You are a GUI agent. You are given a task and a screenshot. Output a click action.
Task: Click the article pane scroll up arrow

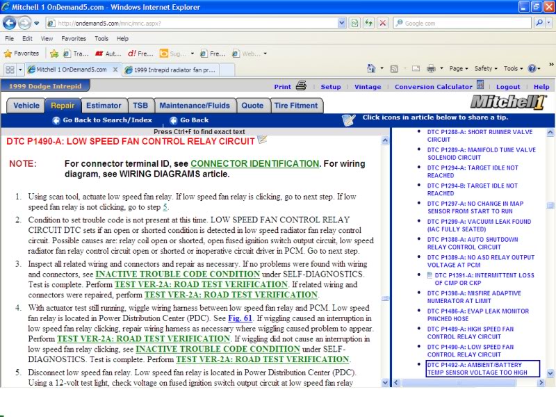385,141
